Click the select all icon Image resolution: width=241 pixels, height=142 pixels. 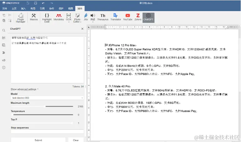point(10,20)
